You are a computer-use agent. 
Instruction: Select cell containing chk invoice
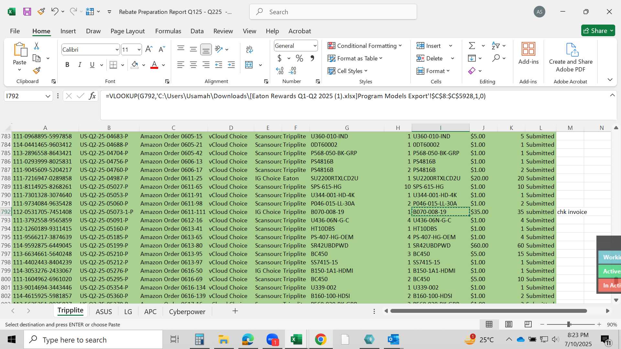[x=570, y=212]
